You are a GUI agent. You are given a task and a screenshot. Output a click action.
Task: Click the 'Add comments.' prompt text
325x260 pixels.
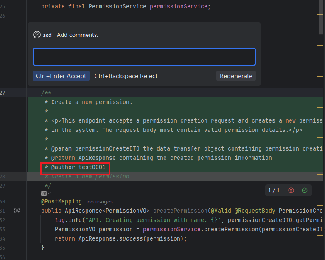click(77, 35)
